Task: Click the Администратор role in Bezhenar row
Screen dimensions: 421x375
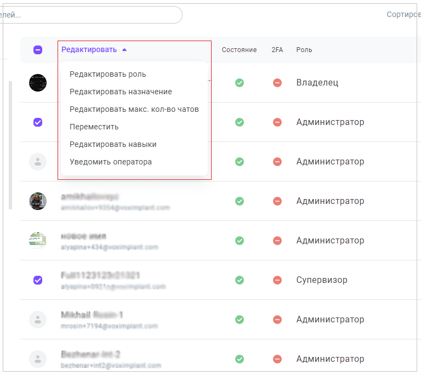Action: (x=330, y=359)
